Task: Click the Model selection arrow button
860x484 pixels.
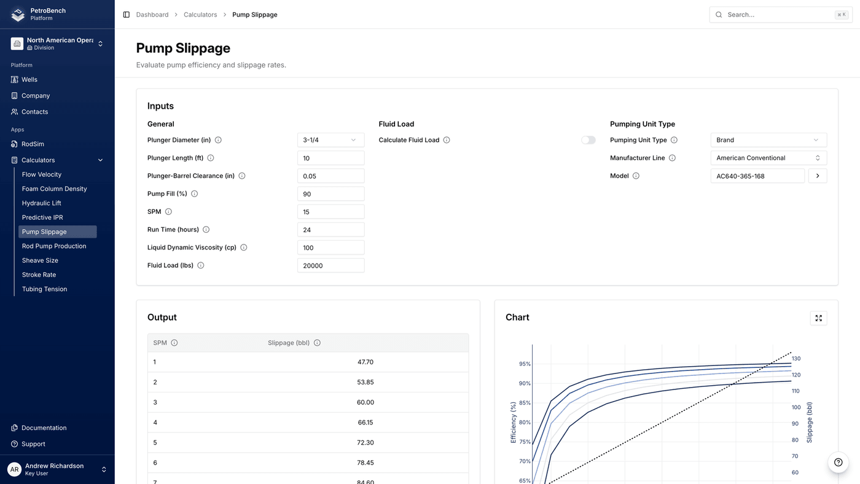Action: coord(818,176)
